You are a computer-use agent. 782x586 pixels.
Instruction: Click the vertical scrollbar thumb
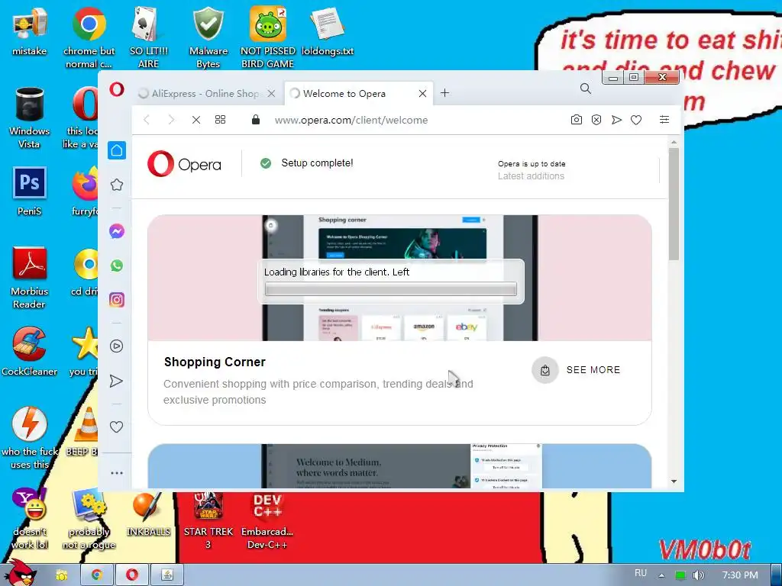(674, 204)
